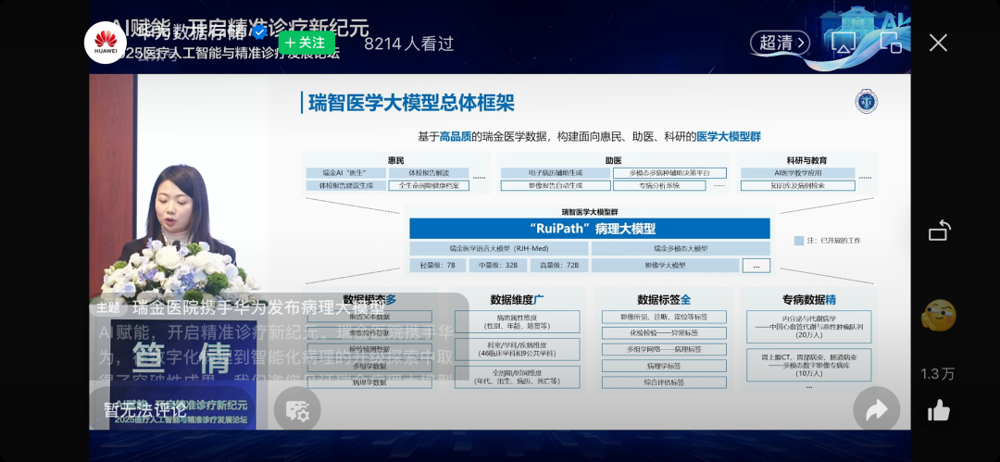Tap the 数据维度广 heading
Image resolution: width=1000 pixels, height=462 pixels.
coord(518,299)
